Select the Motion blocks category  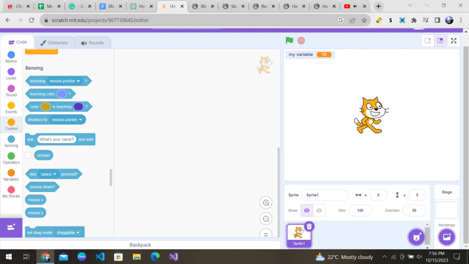(11, 56)
